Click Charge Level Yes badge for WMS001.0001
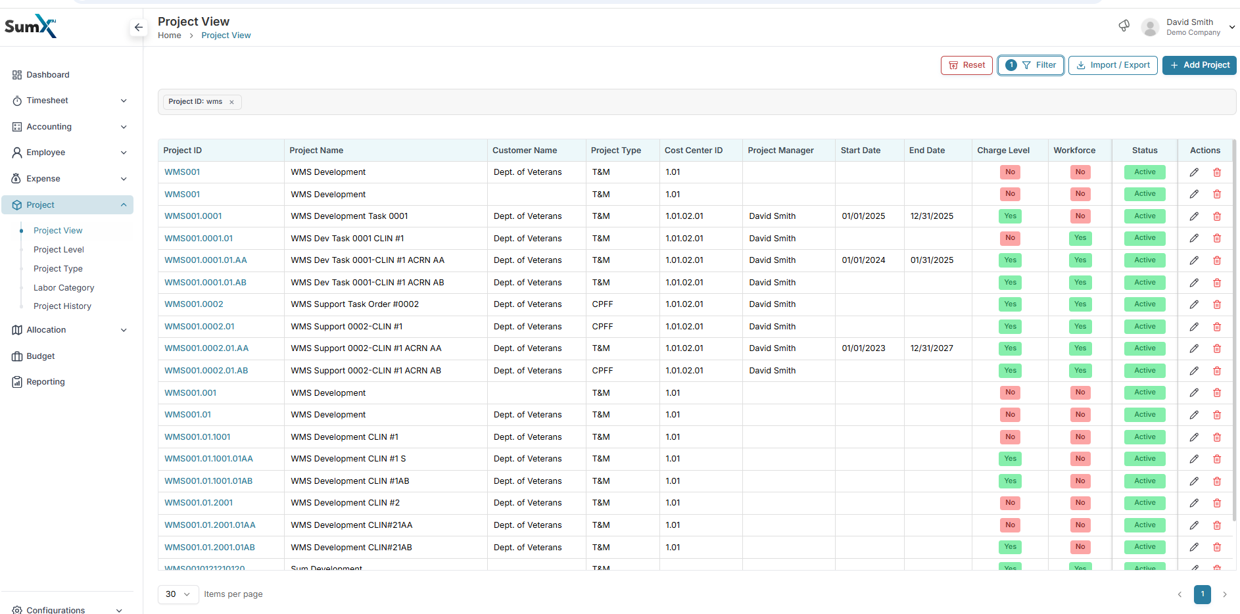Viewport: 1240px width, 614px height. pos(1011,216)
